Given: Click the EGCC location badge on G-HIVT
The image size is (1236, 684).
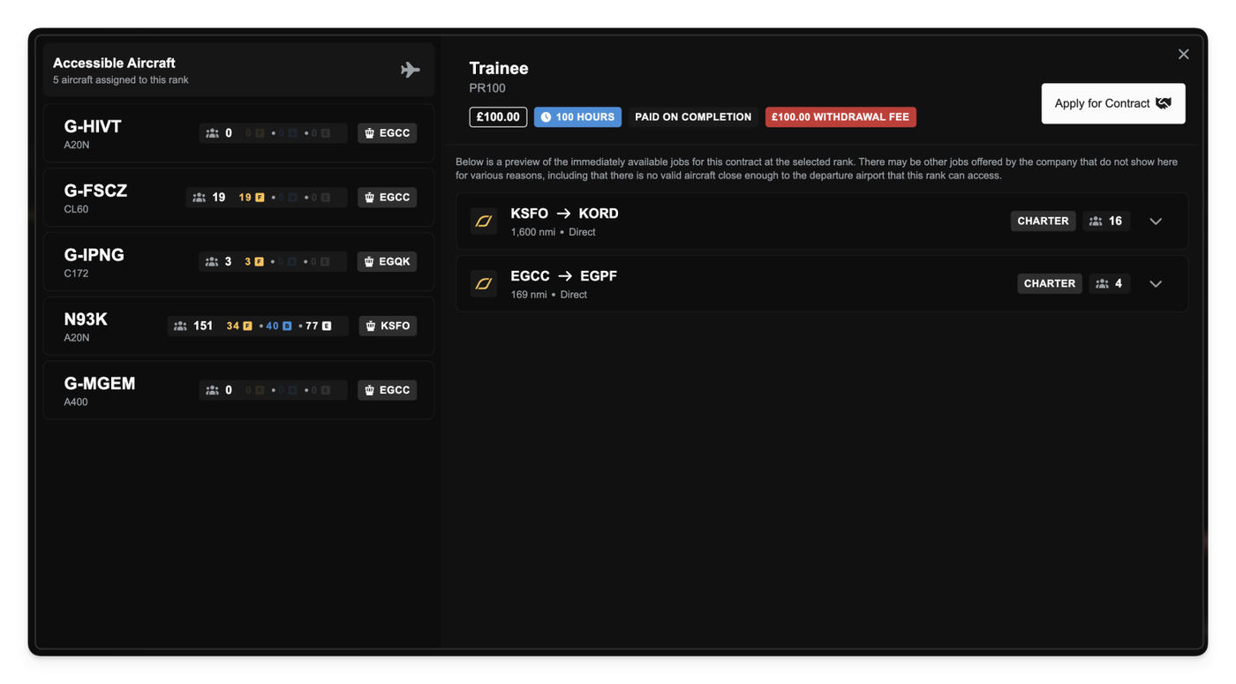Looking at the screenshot, I should pyautogui.click(x=387, y=133).
